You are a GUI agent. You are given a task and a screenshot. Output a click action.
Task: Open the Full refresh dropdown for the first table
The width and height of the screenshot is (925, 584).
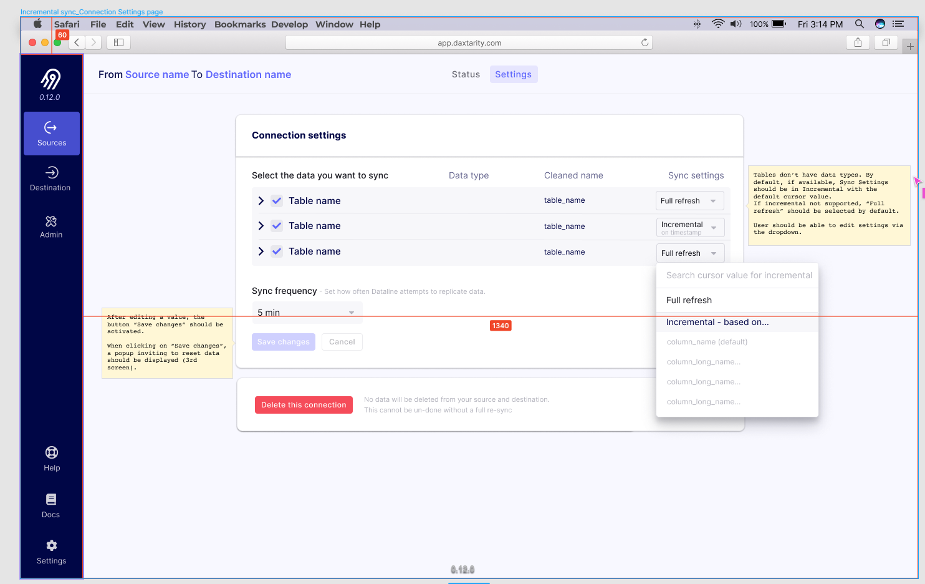point(689,200)
